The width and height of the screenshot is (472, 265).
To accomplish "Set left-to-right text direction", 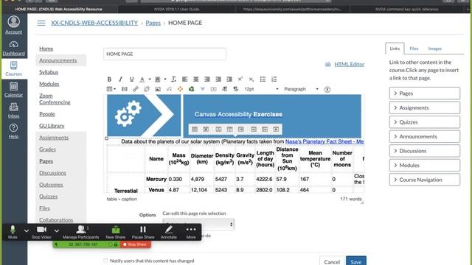I will click(x=224, y=89).
